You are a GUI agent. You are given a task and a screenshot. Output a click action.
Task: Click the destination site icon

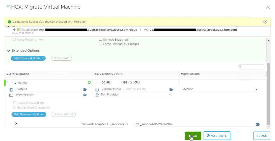click(19, 30)
